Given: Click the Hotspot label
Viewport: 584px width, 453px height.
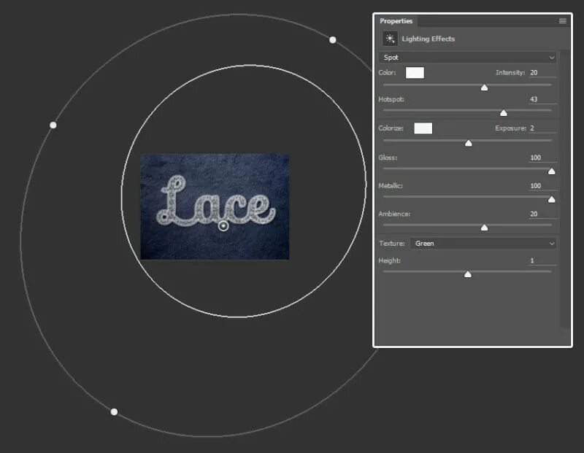Looking at the screenshot, I should [x=391, y=99].
